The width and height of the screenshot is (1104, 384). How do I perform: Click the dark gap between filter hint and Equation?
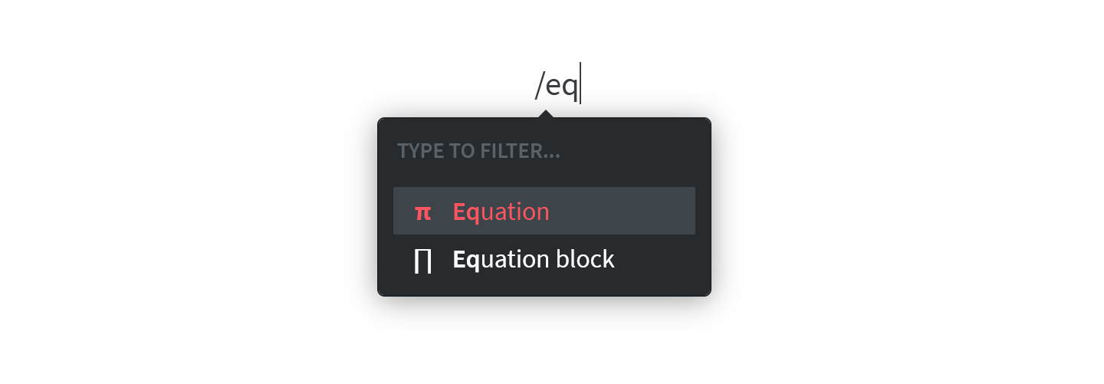[544, 176]
